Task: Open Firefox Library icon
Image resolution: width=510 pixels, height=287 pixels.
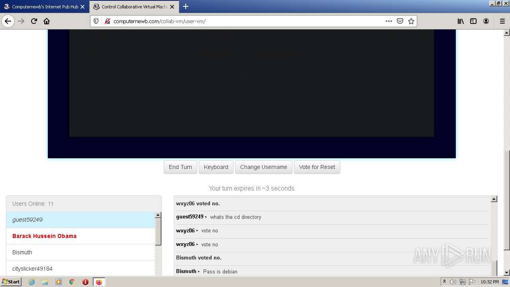Action: click(x=461, y=21)
